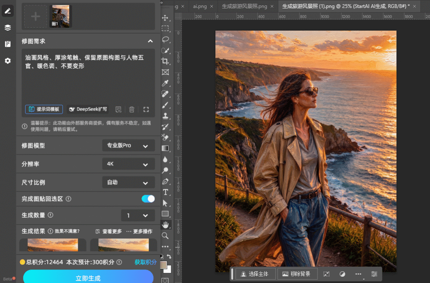Click the 选择主体 button
The width and height of the screenshot is (430, 283).
(x=256, y=274)
